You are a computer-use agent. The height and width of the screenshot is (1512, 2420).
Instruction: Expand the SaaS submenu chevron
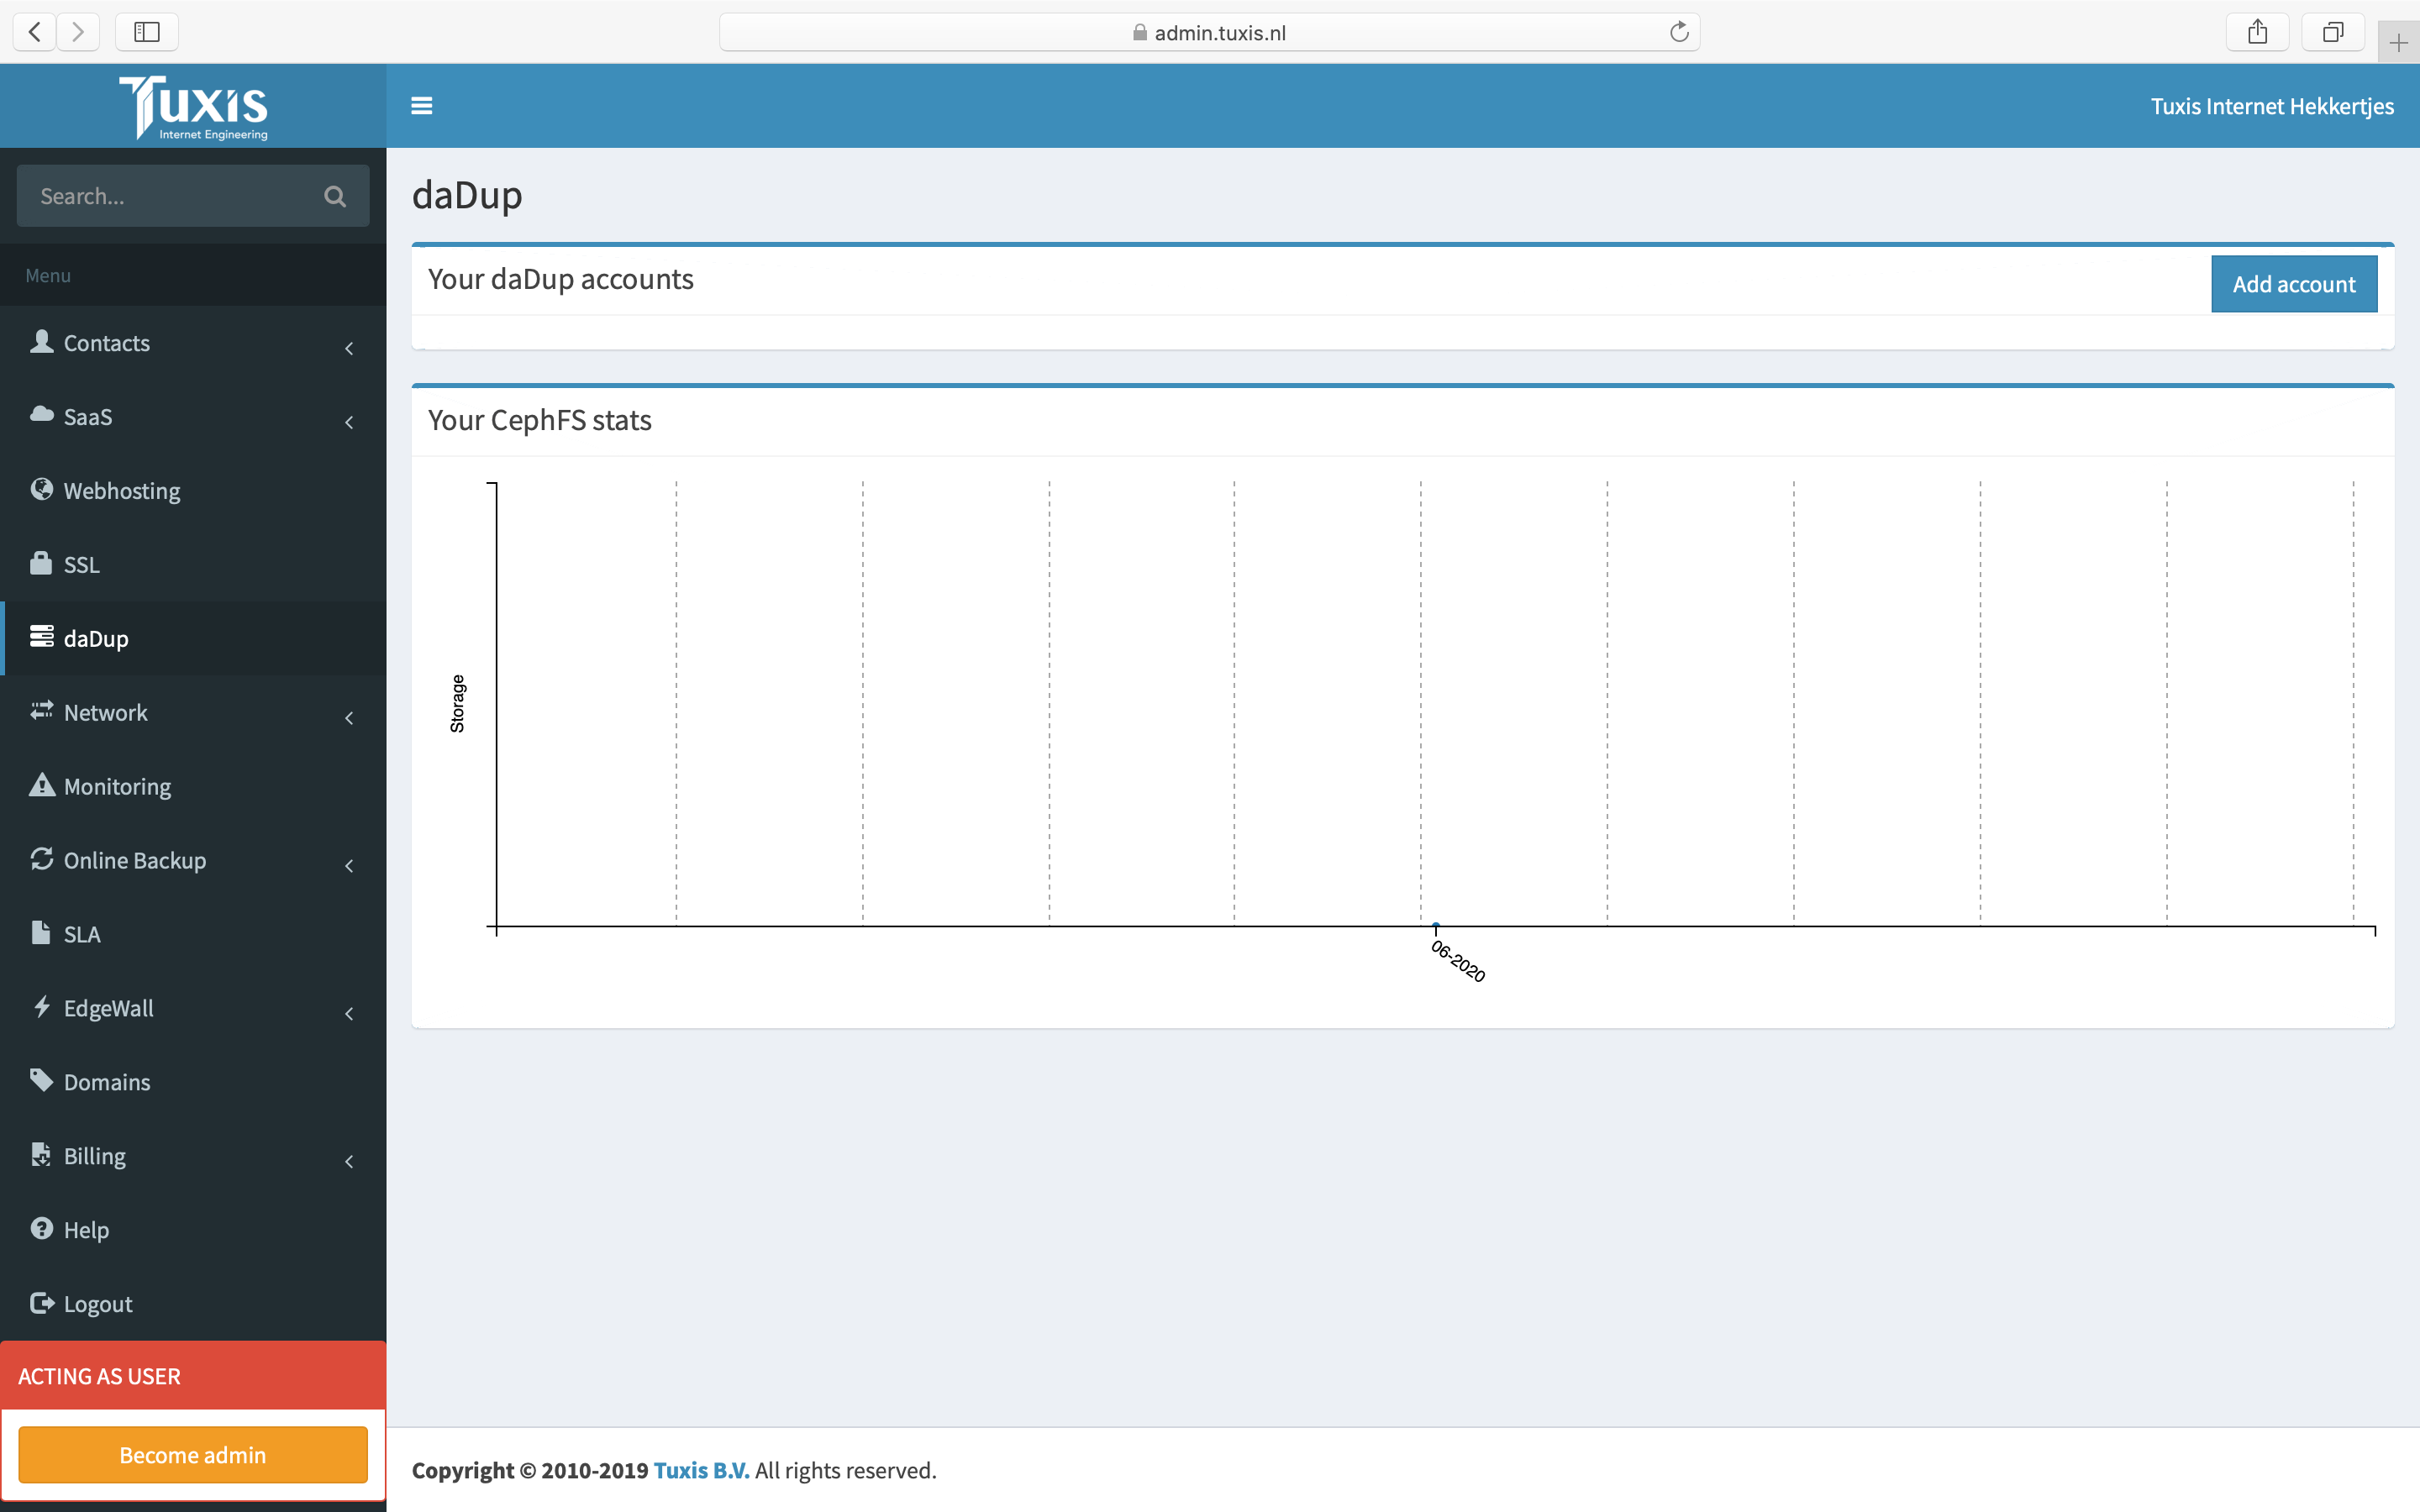[x=349, y=422]
